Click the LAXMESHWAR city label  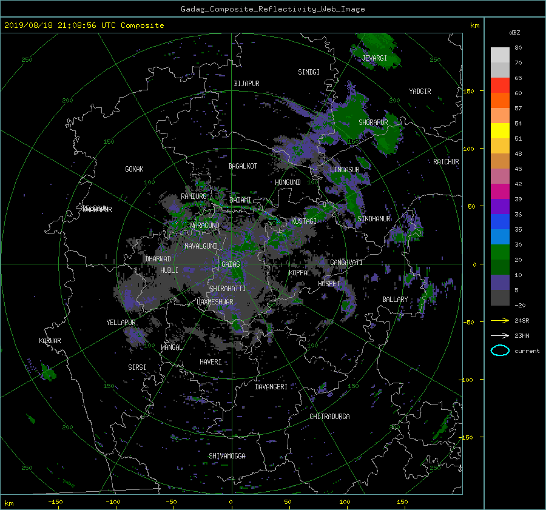[x=215, y=302]
